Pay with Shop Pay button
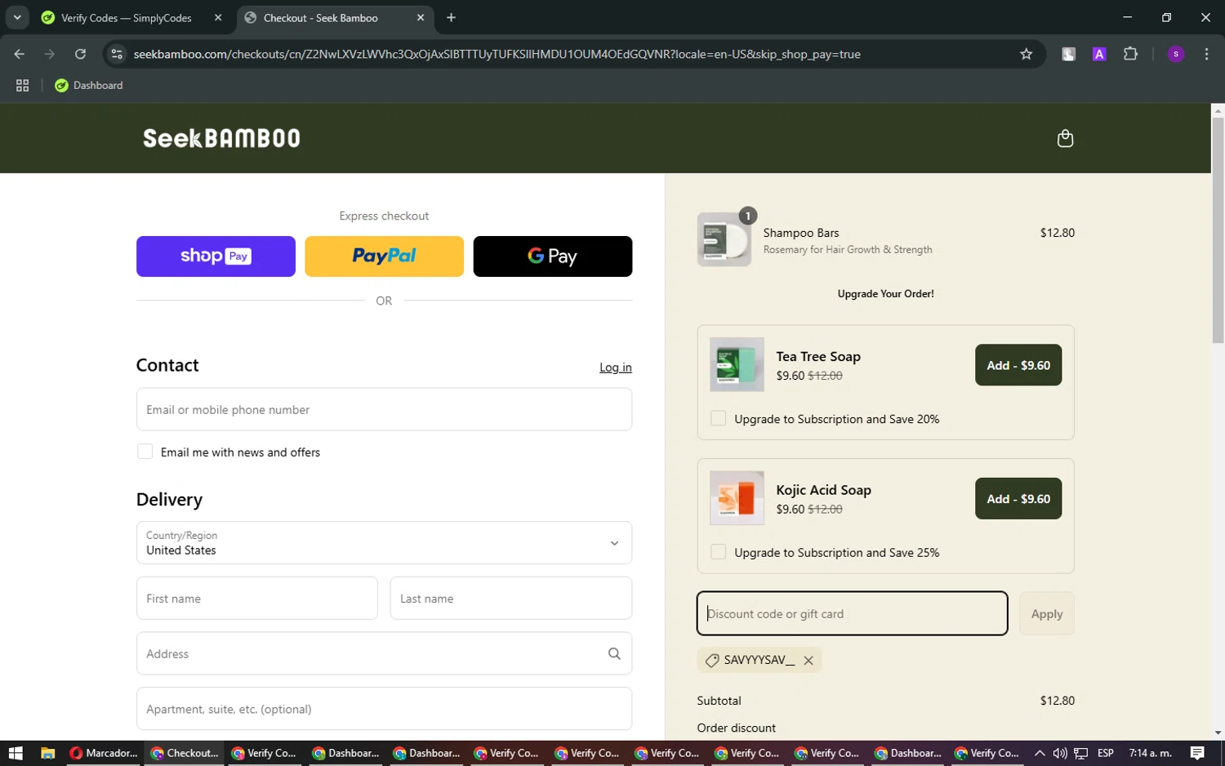 216,256
